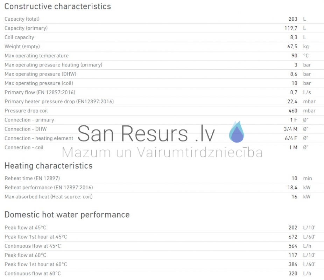Click the 203 L total capacity value

(x=297, y=19)
